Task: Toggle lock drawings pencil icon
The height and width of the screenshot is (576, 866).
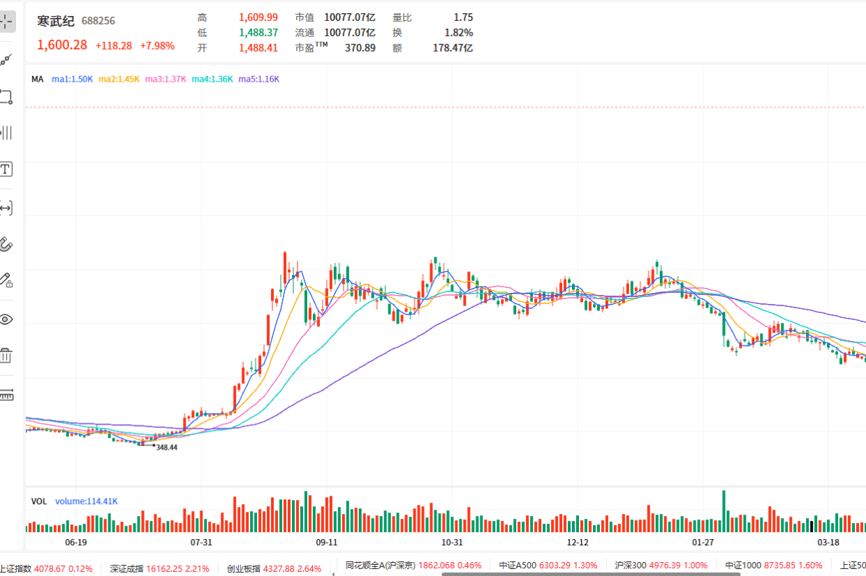Action: click(x=6, y=281)
